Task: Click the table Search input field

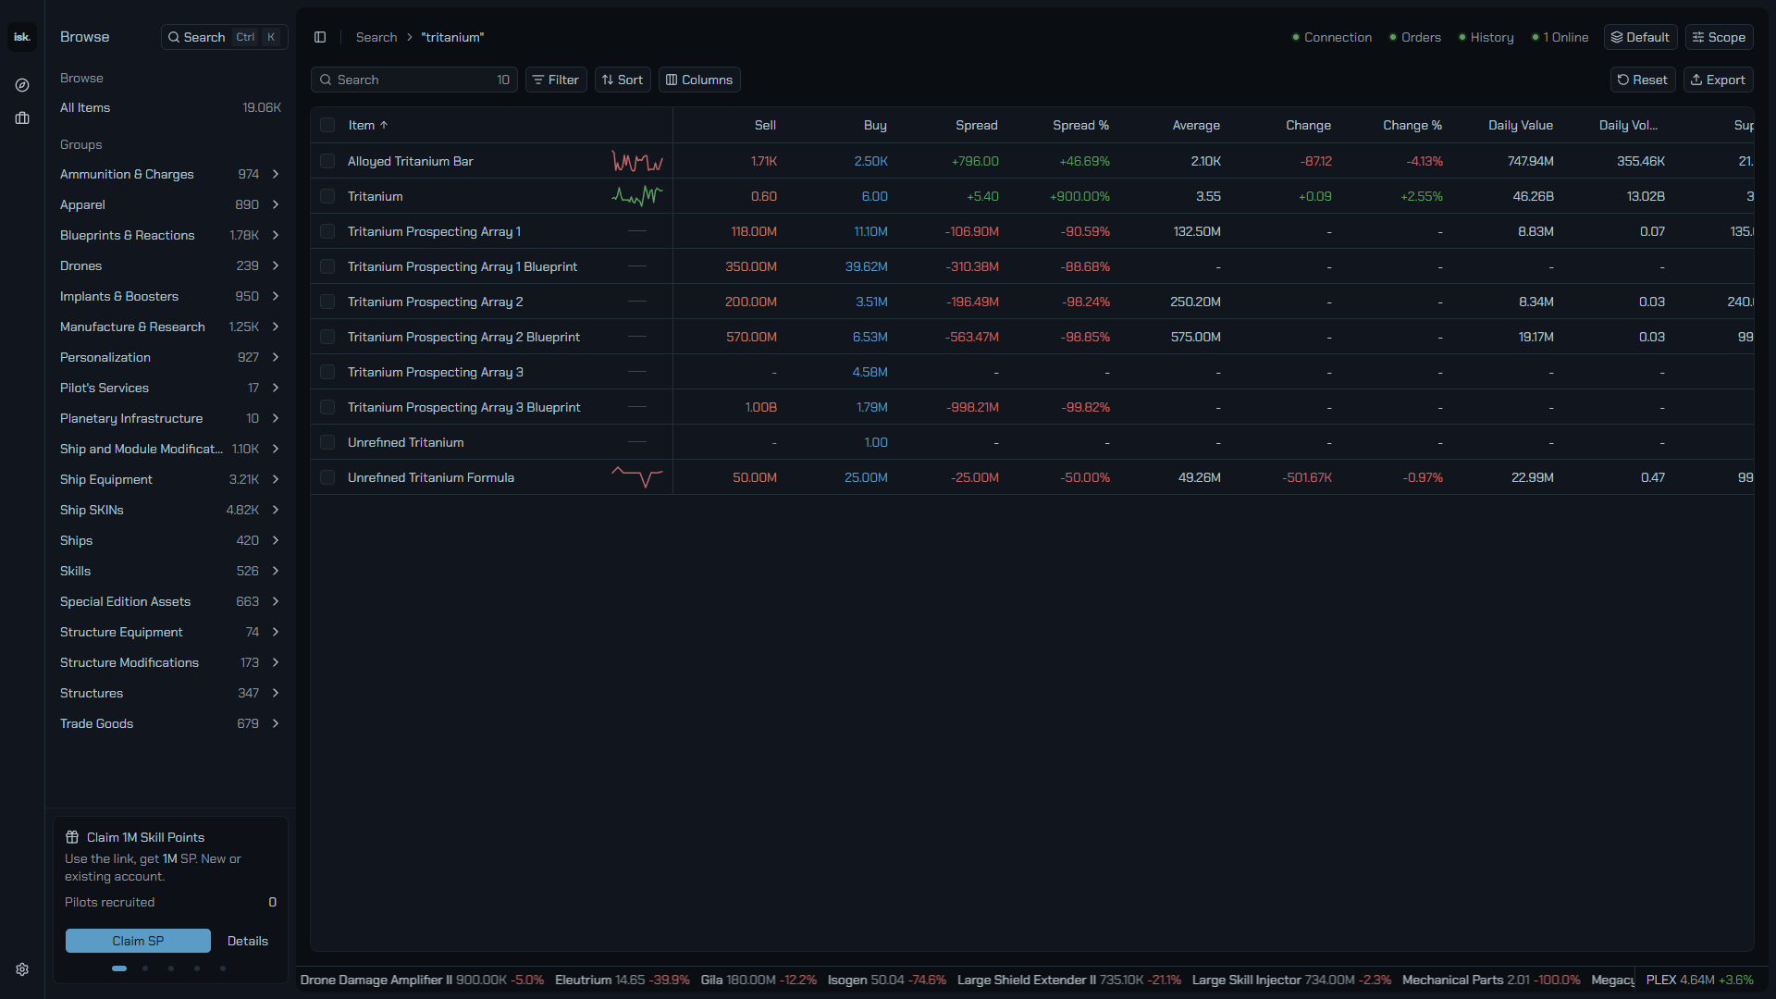Action: tap(414, 80)
